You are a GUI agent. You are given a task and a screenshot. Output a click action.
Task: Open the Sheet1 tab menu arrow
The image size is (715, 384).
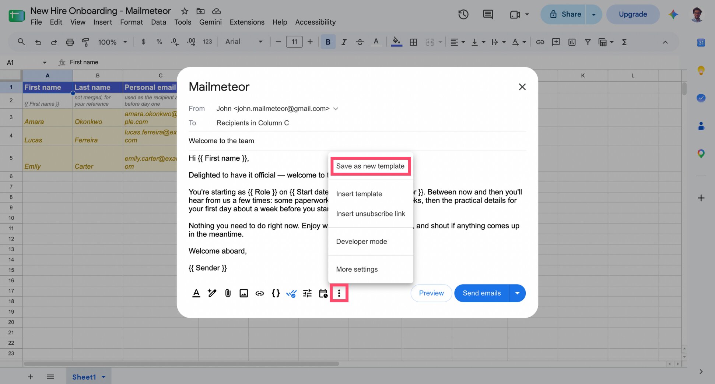click(x=104, y=377)
